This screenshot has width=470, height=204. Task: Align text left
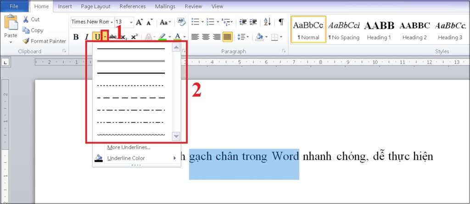pyautogui.click(x=195, y=37)
